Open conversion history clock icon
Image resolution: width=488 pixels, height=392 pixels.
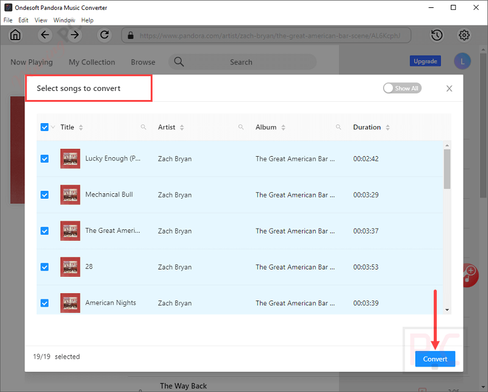pos(437,35)
